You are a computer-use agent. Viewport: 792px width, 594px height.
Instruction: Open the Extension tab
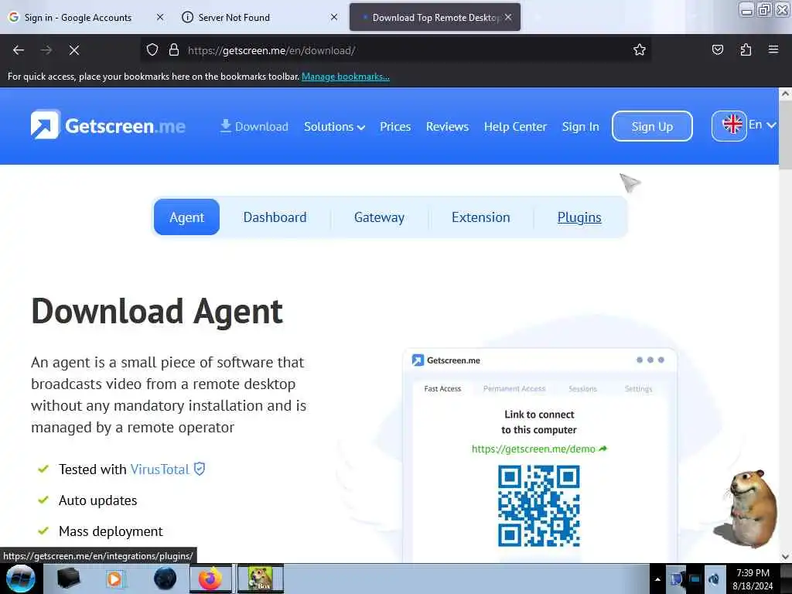481,217
